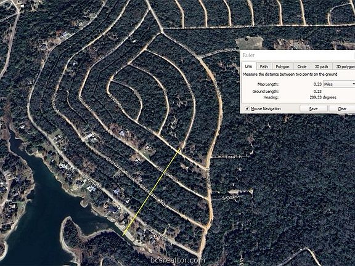The height and width of the screenshot is (266, 355).
Task: Activate the Line tab
Action: point(248,66)
